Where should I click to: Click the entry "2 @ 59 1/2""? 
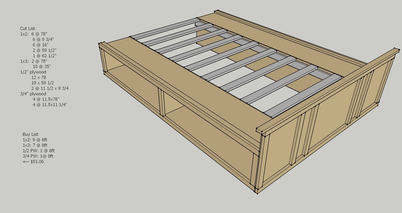tap(45, 50)
